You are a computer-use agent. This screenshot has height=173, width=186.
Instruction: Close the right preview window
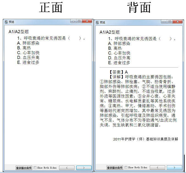point(177,22)
